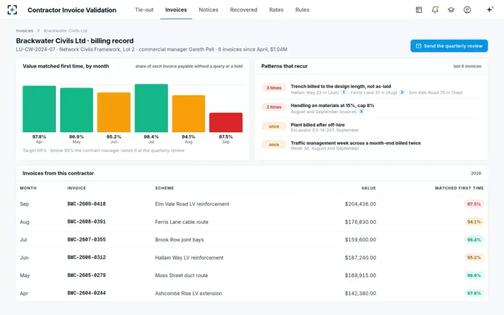Click the red September bar
The width and height of the screenshot is (504, 315).
226,123
